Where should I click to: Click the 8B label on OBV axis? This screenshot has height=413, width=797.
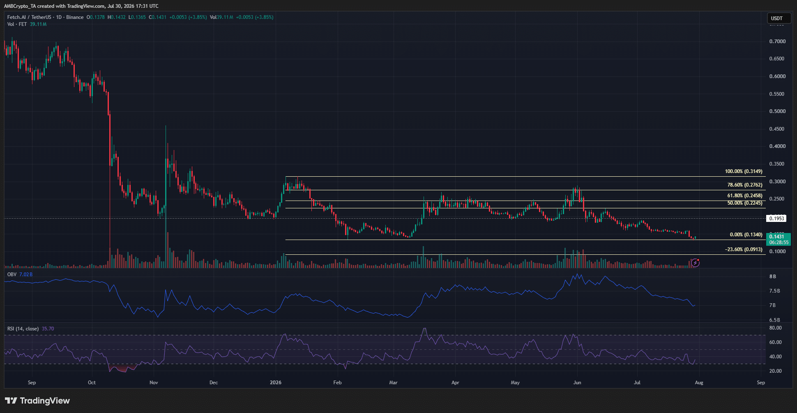point(773,277)
